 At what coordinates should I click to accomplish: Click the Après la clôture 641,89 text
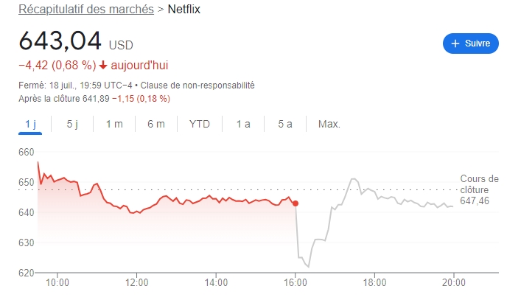(x=63, y=98)
